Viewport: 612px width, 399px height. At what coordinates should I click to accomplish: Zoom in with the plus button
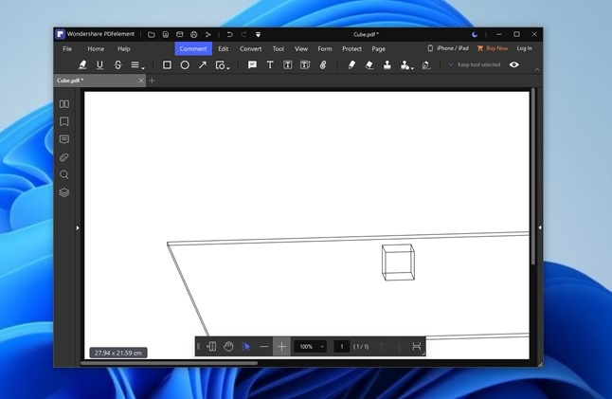pyautogui.click(x=281, y=347)
